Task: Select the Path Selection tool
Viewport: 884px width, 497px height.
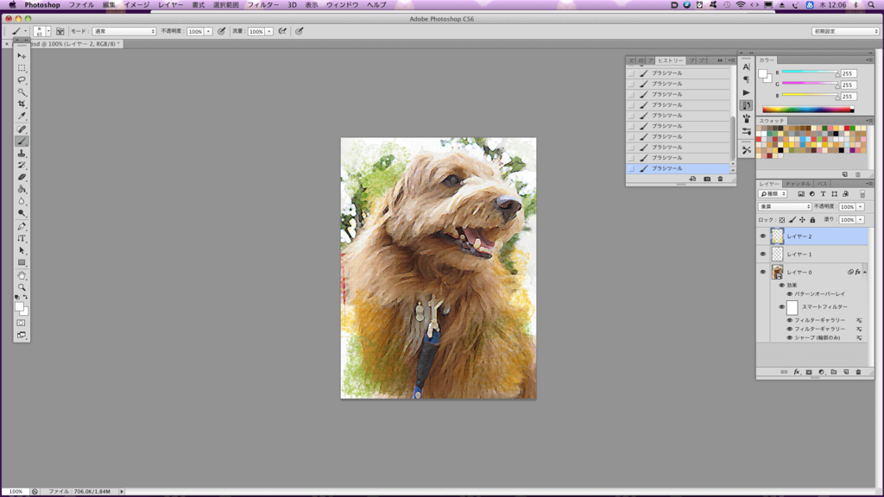Action: tap(22, 251)
